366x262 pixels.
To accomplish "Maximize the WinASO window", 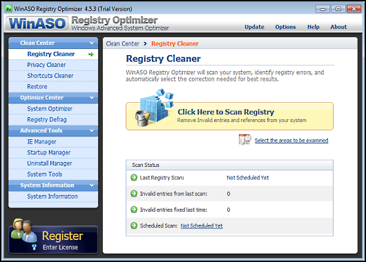I will 338,9.
